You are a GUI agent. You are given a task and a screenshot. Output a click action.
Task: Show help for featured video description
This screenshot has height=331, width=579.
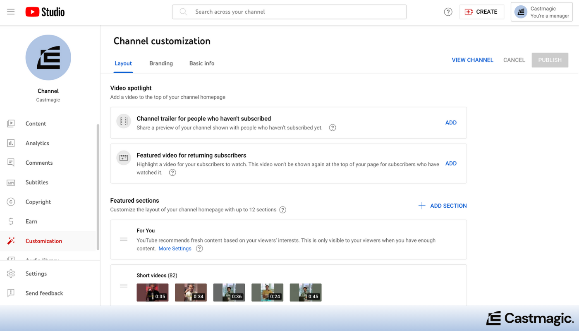(x=172, y=173)
